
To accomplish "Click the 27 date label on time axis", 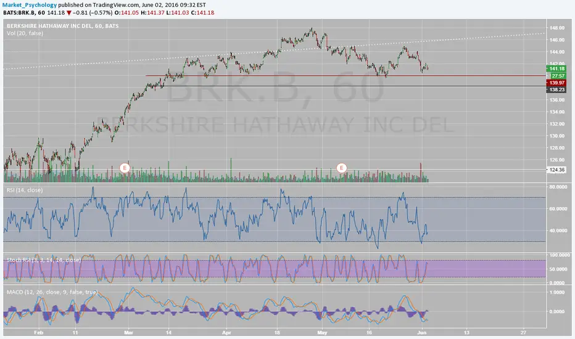I will 523,333.
